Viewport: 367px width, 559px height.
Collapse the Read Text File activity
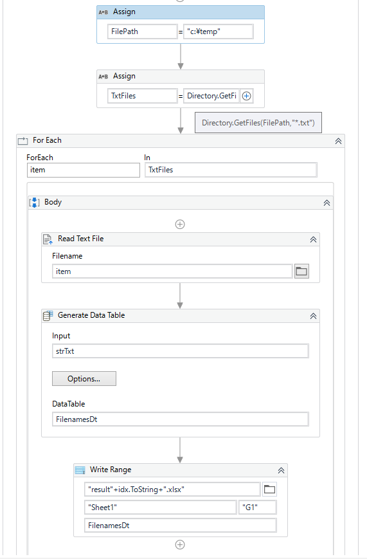click(313, 239)
